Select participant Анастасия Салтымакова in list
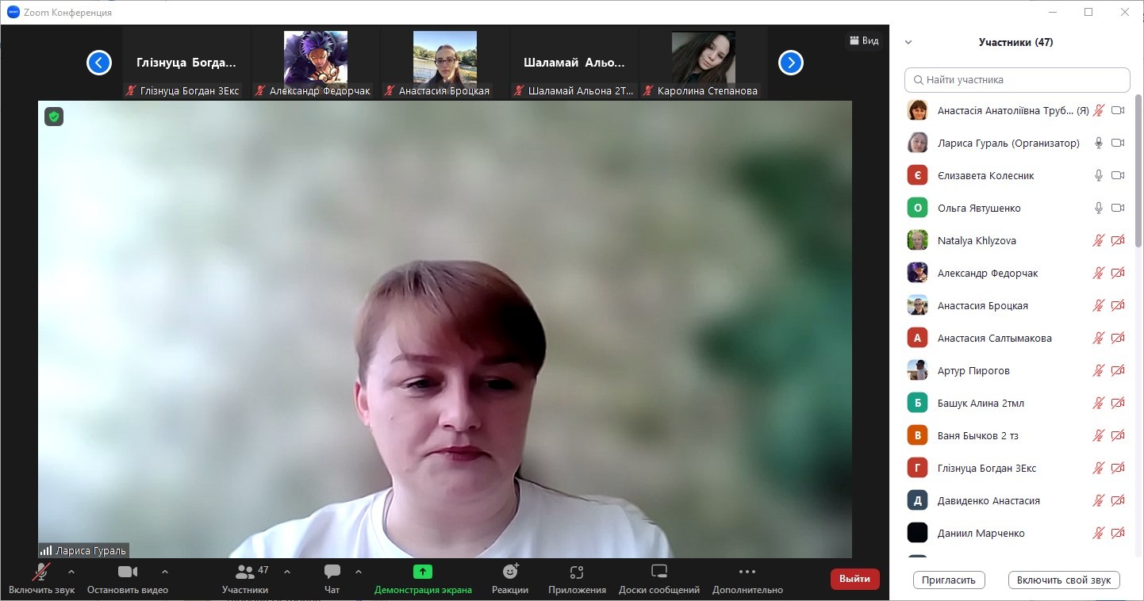This screenshot has width=1144, height=601. coord(1017,338)
